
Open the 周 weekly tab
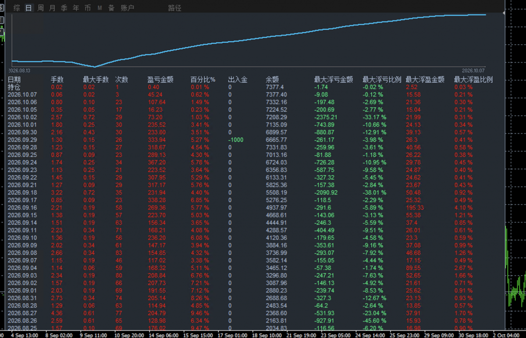click(40, 8)
